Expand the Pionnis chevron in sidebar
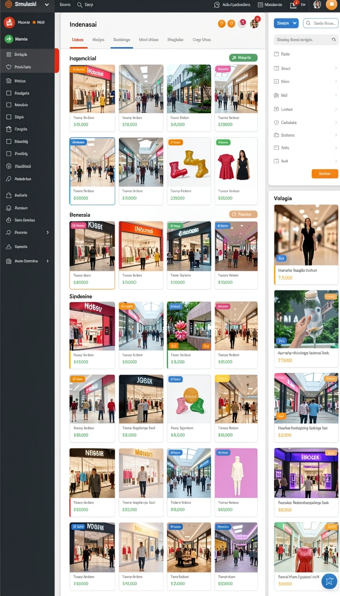This screenshot has width=340, height=596. click(x=48, y=232)
